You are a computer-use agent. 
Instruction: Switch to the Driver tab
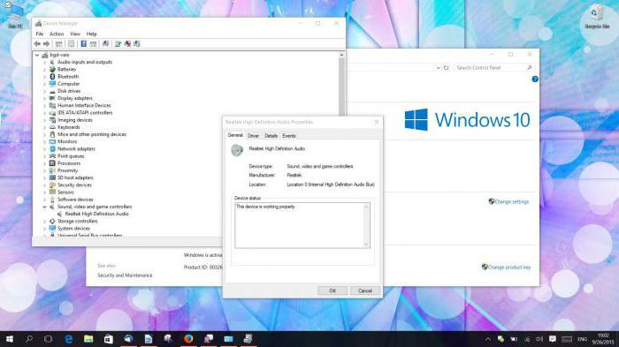254,136
